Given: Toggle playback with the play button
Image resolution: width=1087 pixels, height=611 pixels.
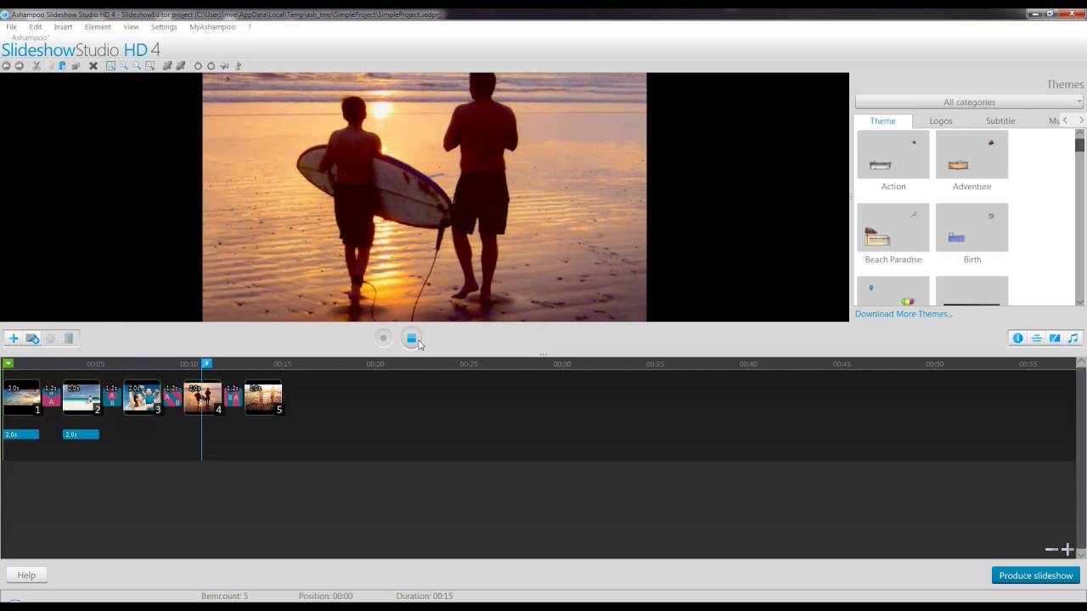Looking at the screenshot, I should coord(412,339).
